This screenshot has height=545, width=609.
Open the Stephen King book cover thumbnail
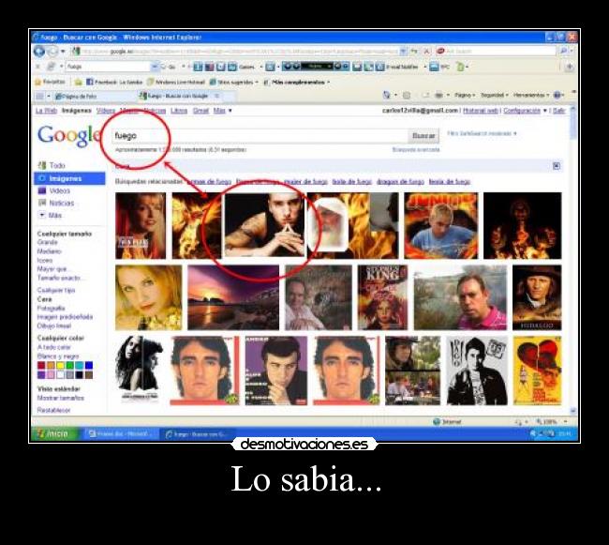pyautogui.click(x=382, y=297)
